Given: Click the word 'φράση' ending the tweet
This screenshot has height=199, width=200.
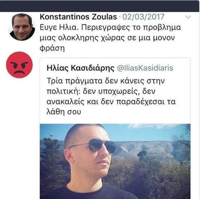Looking at the screenshot, I should [52, 48].
